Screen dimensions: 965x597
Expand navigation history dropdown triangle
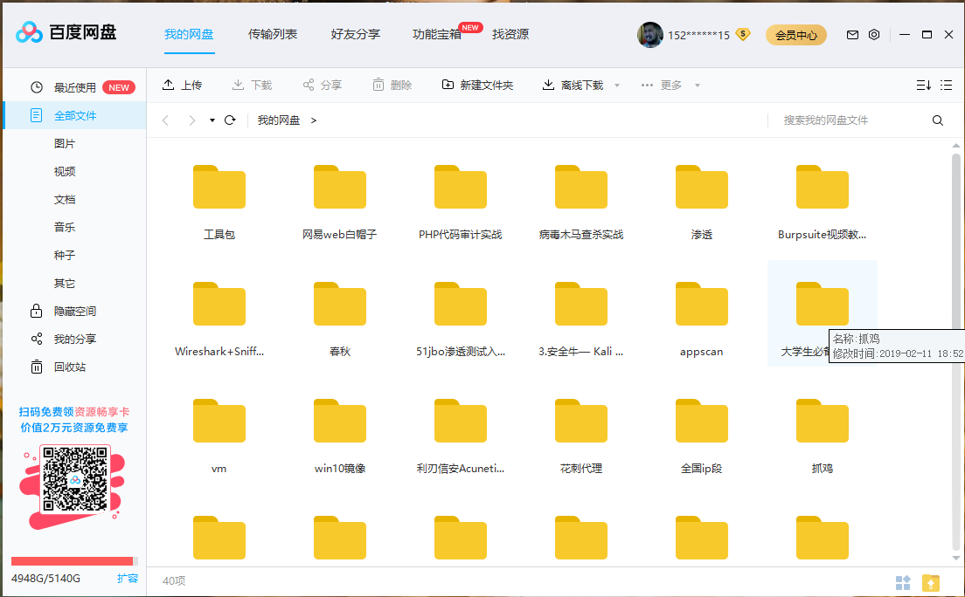[x=212, y=120]
